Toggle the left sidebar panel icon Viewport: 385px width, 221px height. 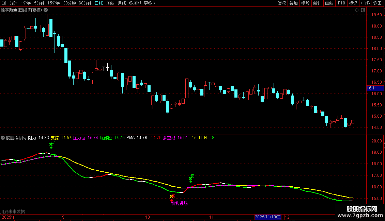(x=4, y=3)
